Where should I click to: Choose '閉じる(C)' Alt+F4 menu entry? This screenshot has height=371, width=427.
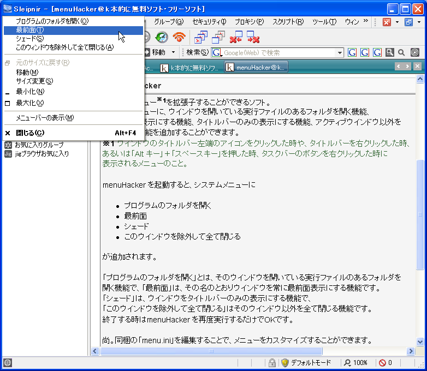pos(73,133)
